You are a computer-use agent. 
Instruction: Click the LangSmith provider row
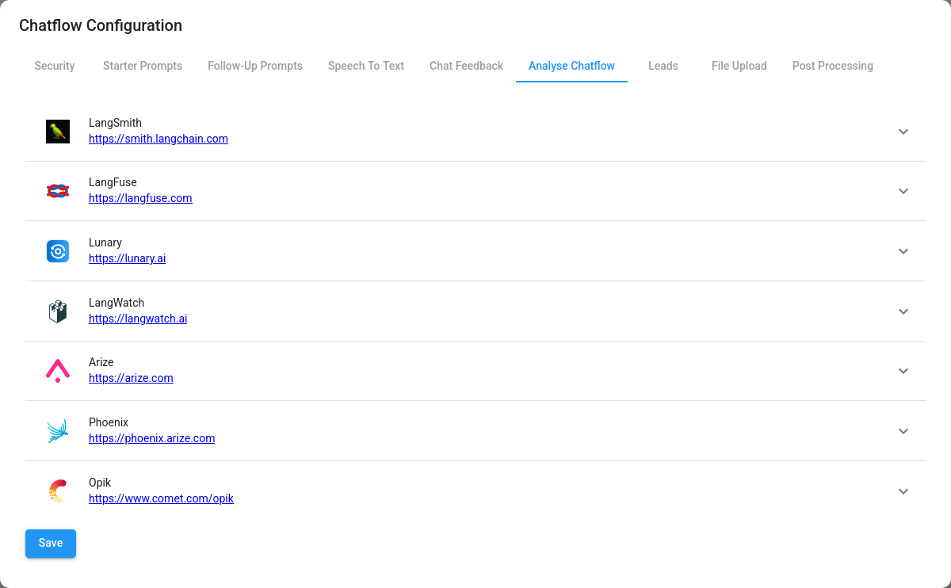tap(475, 131)
